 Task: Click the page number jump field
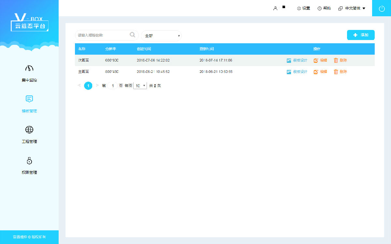pos(113,86)
